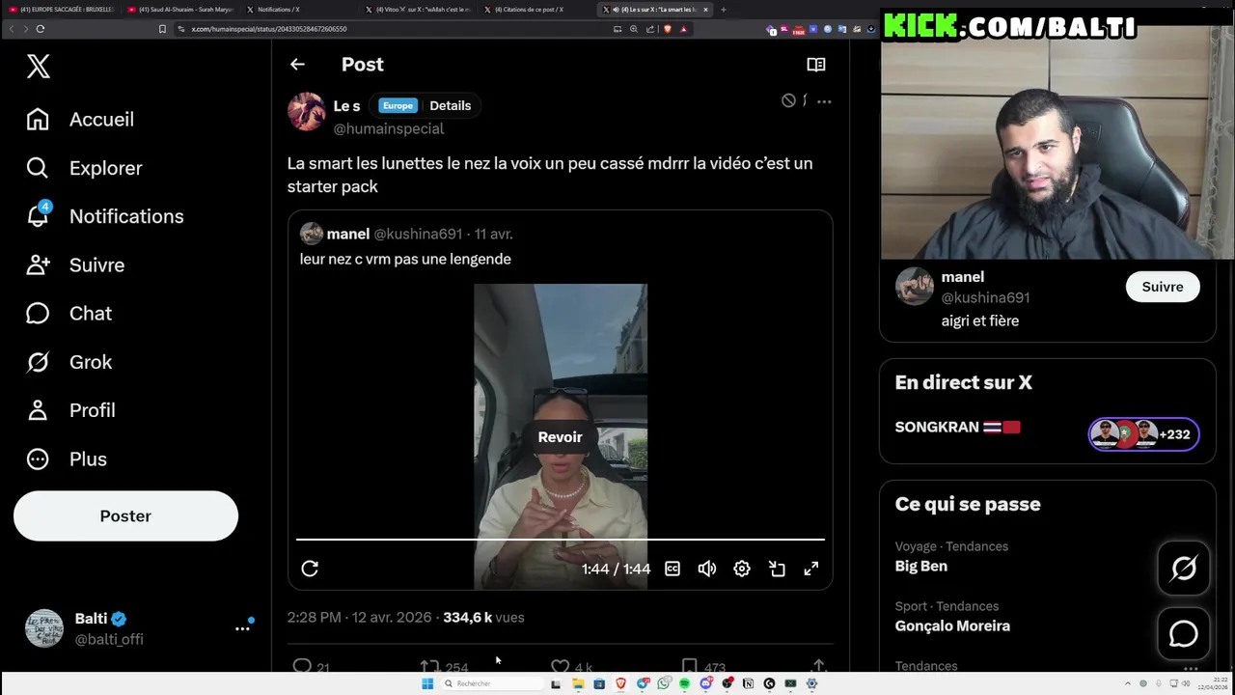This screenshot has height=695, width=1235.
Task: Reload the page in browser
Action: [x=41, y=29]
